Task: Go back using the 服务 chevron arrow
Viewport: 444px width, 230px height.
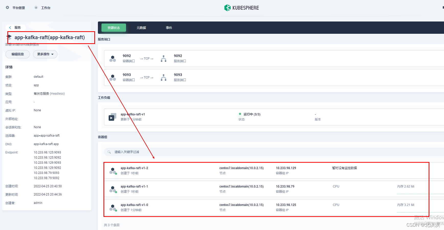Action: click(x=10, y=28)
